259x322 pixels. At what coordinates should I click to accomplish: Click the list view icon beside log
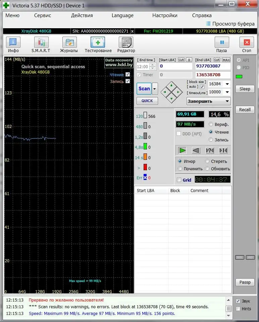[228, 309]
